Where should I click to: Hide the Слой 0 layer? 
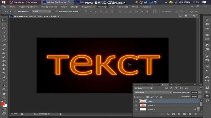(136, 109)
